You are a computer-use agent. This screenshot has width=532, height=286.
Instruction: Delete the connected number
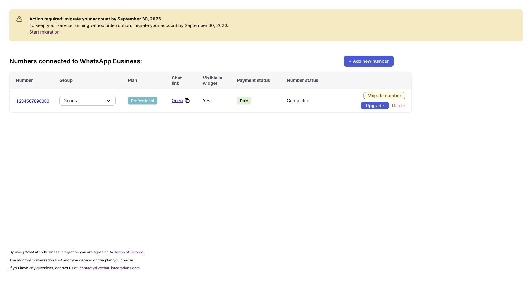(398, 106)
